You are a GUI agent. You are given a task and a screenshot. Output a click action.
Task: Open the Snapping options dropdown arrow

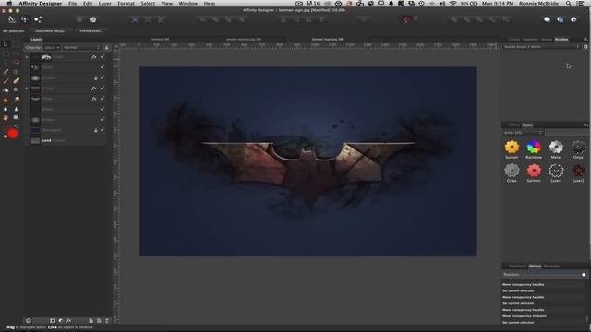(416, 19)
